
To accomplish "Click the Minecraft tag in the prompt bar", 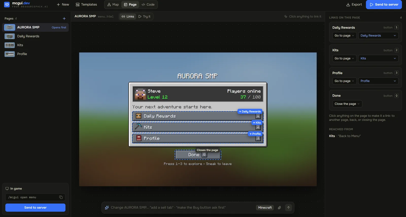I will click(265, 208).
